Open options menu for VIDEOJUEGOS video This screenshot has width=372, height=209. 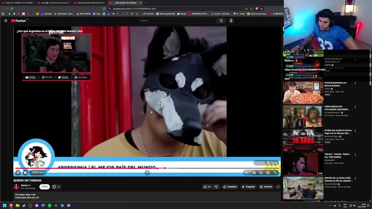pos(355,107)
